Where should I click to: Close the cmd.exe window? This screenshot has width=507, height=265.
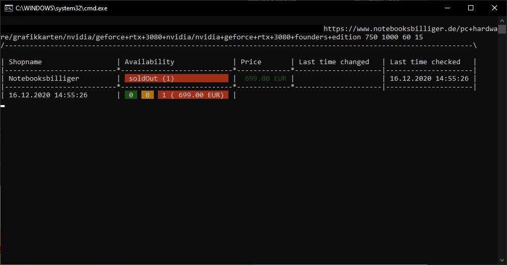[x=495, y=8]
